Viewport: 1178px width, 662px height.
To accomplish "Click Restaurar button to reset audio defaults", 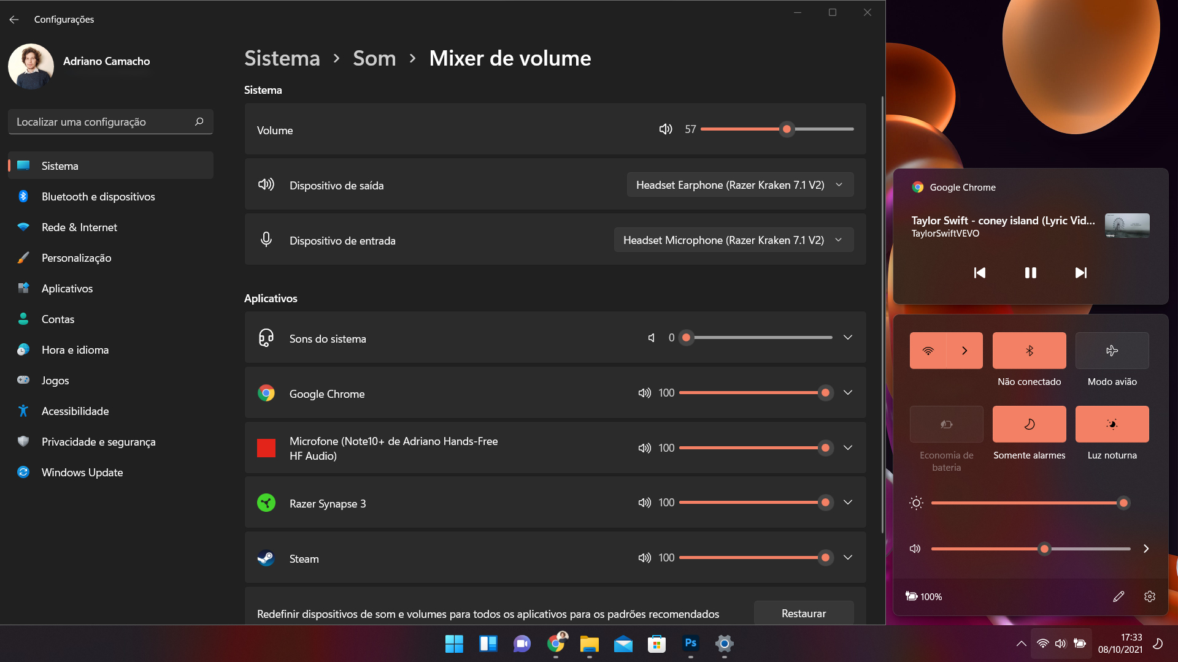I will point(803,613).
